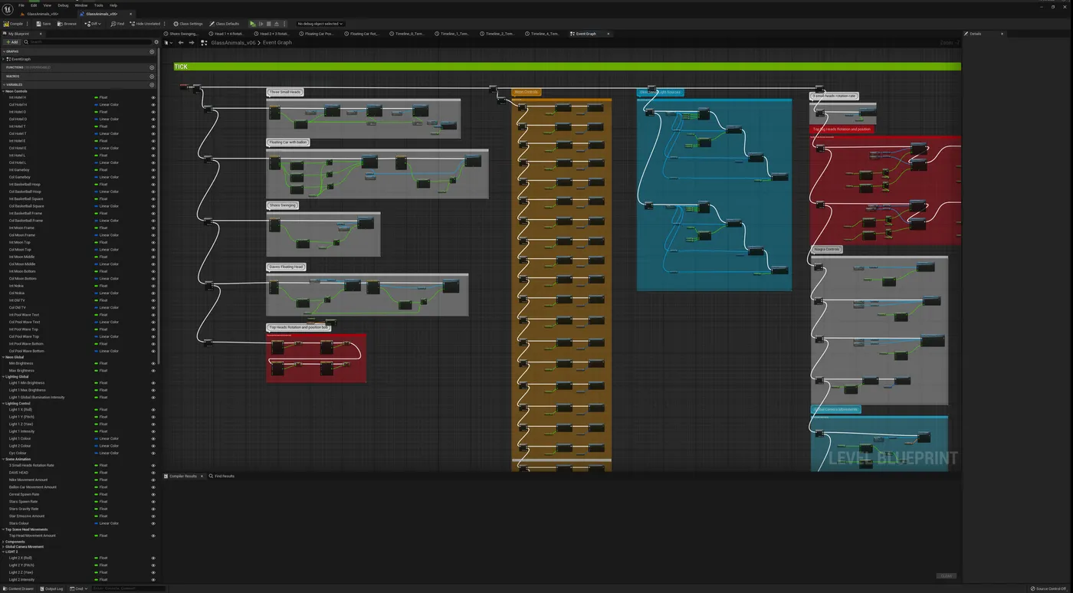Open Find with the toolbar magnifier icon
This screenshot has width=1073, height=593.
[x=116, y=24]
